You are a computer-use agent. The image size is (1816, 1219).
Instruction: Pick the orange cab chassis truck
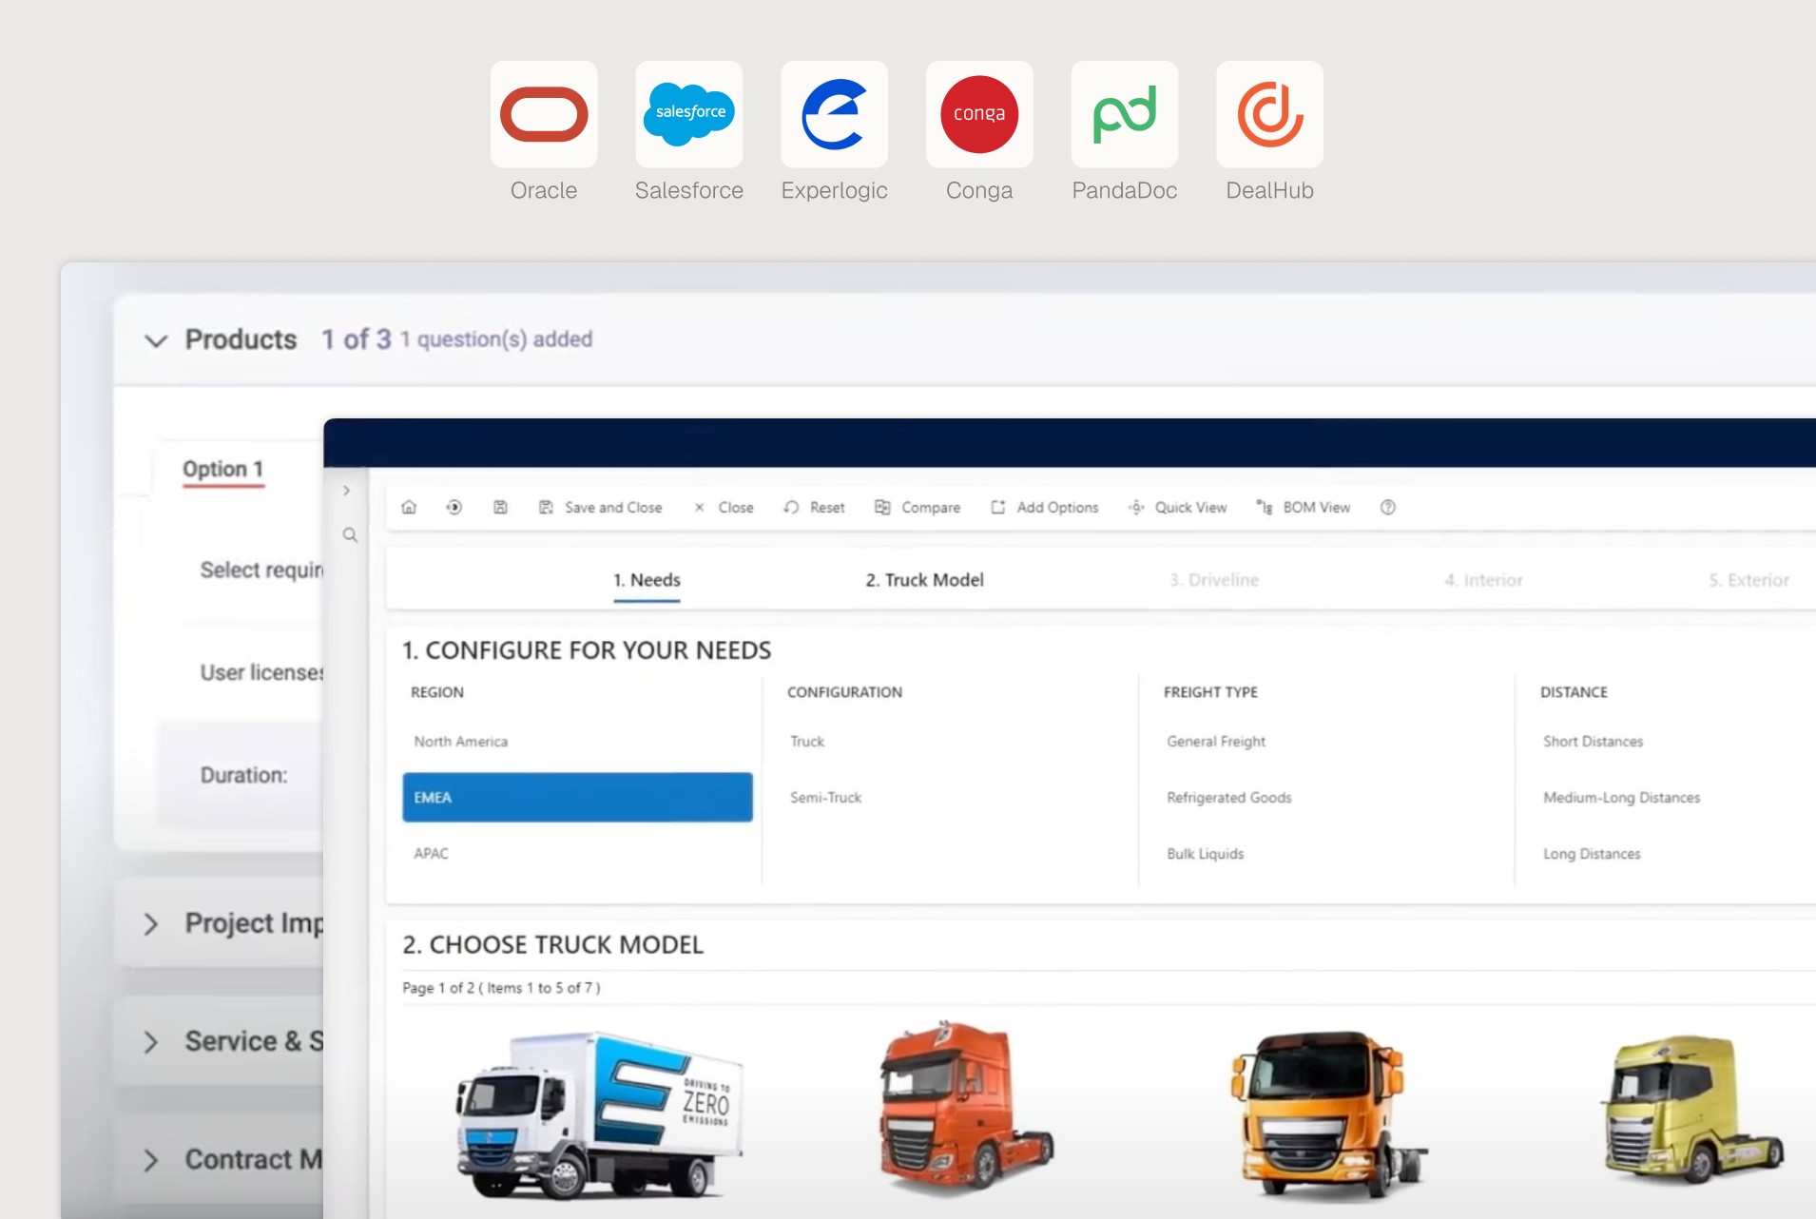pyautogui.click(x=1328, y=1114)
